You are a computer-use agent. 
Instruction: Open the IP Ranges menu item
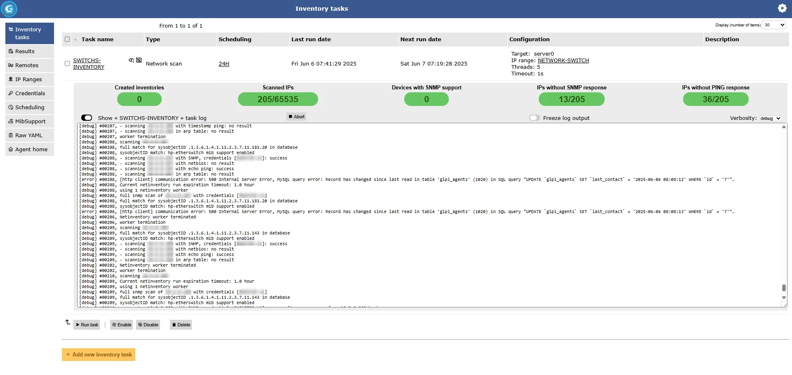tap(29, 80)
